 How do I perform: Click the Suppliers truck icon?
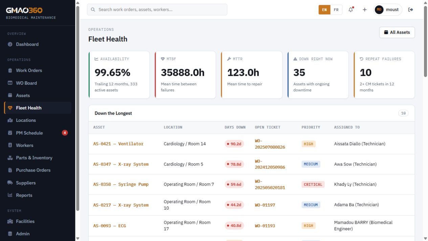10,183
